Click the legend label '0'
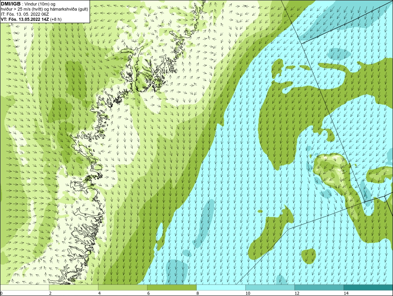The width and height of the screenshot is (393, 296). click(1, 293)
